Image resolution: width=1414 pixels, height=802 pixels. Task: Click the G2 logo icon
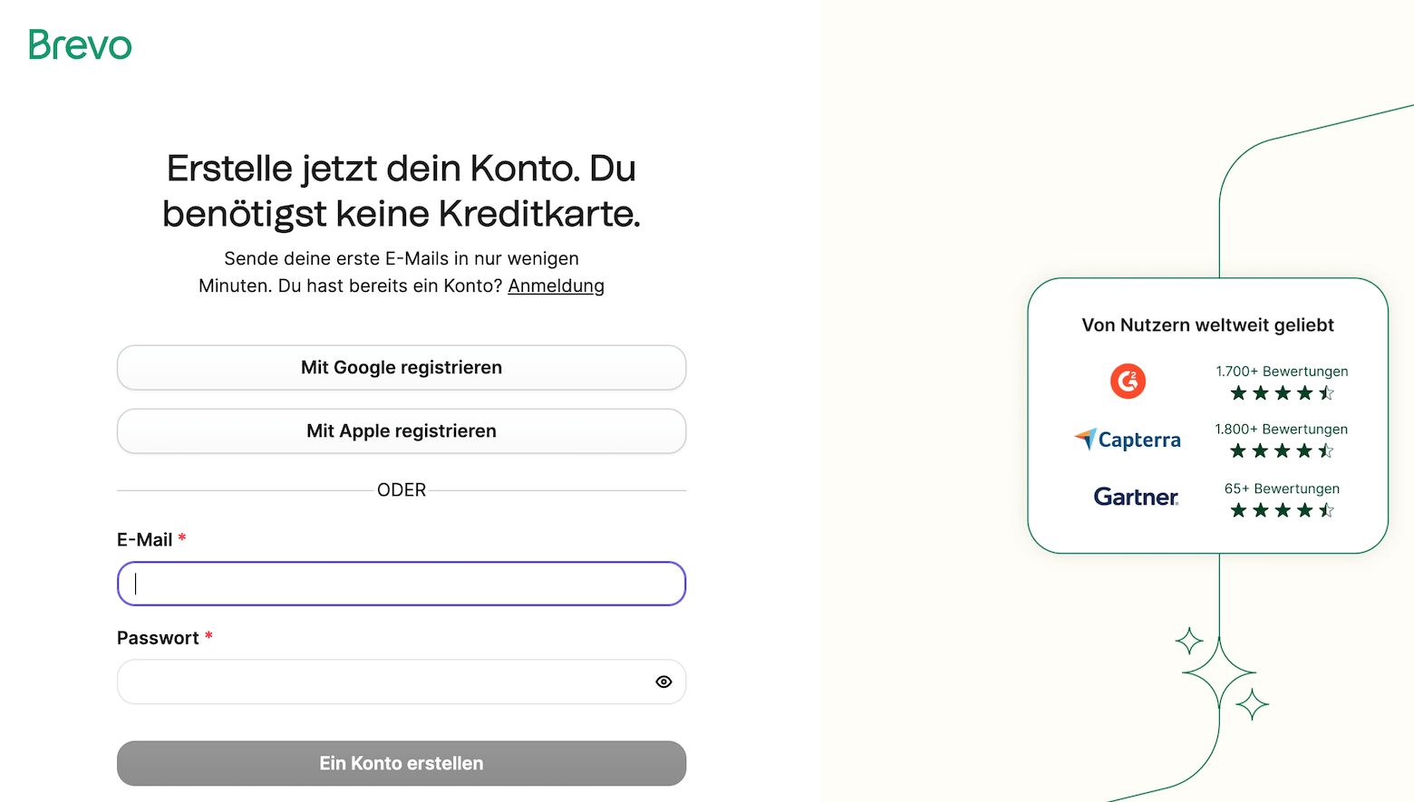click(x=1128, y=382)
